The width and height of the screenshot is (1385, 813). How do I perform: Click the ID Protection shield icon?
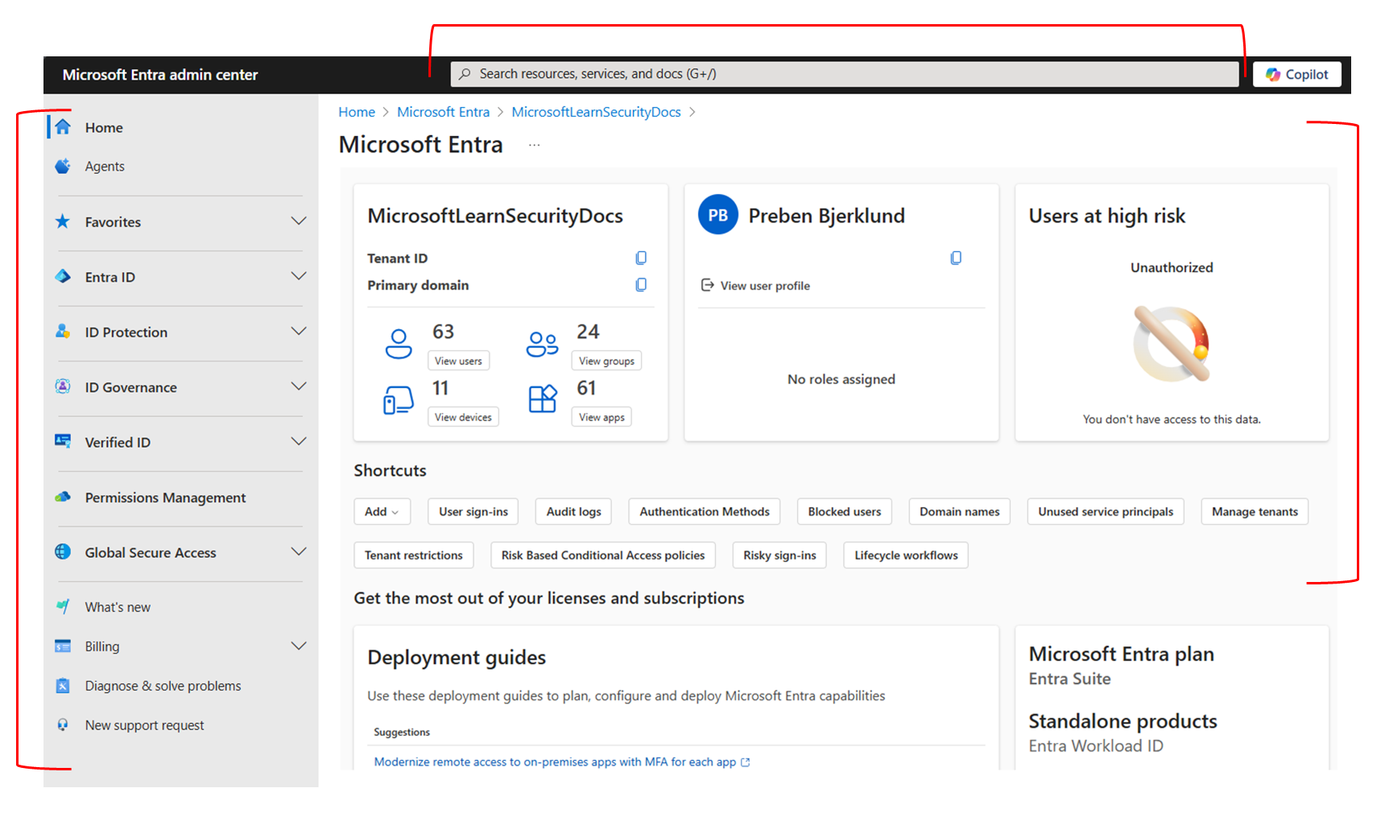pyautogui.click(x=62, y=332)
